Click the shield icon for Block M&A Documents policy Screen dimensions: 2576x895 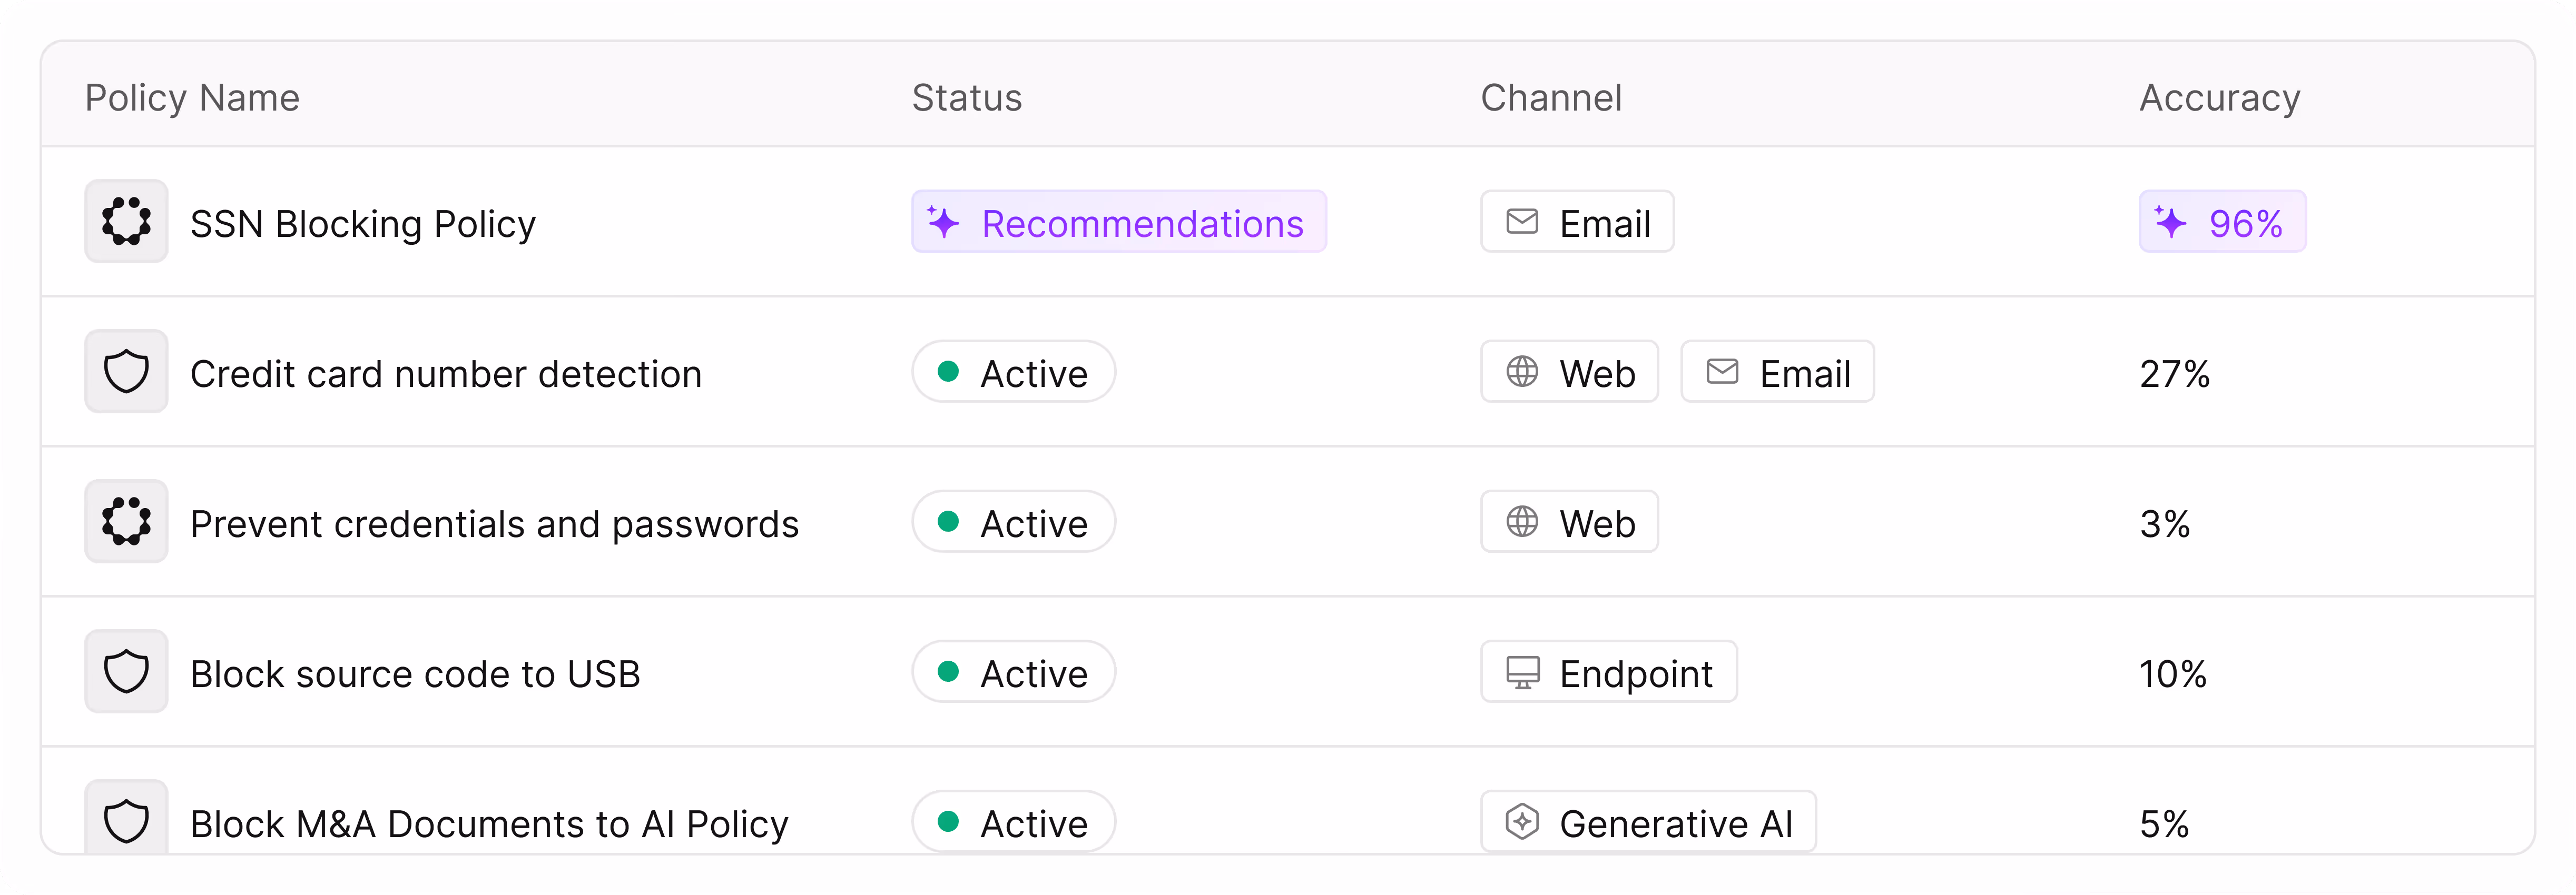[x=126, y=821]
